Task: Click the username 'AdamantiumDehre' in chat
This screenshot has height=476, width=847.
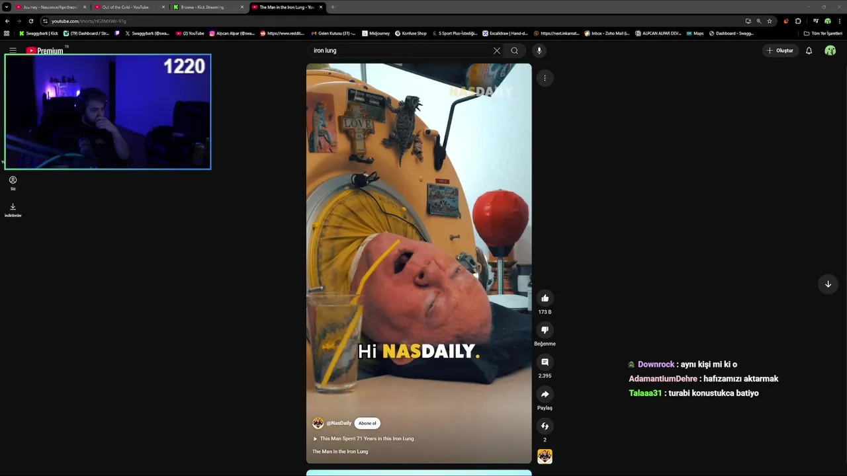Action: point(663,379)
